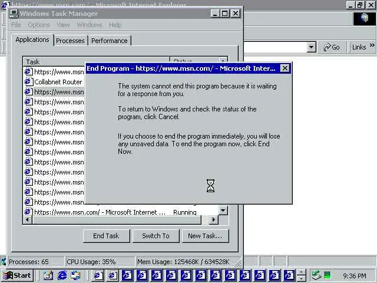
Task: Click the Links toolbar label in Internet Explorer
Action: [x=359, y=47]
